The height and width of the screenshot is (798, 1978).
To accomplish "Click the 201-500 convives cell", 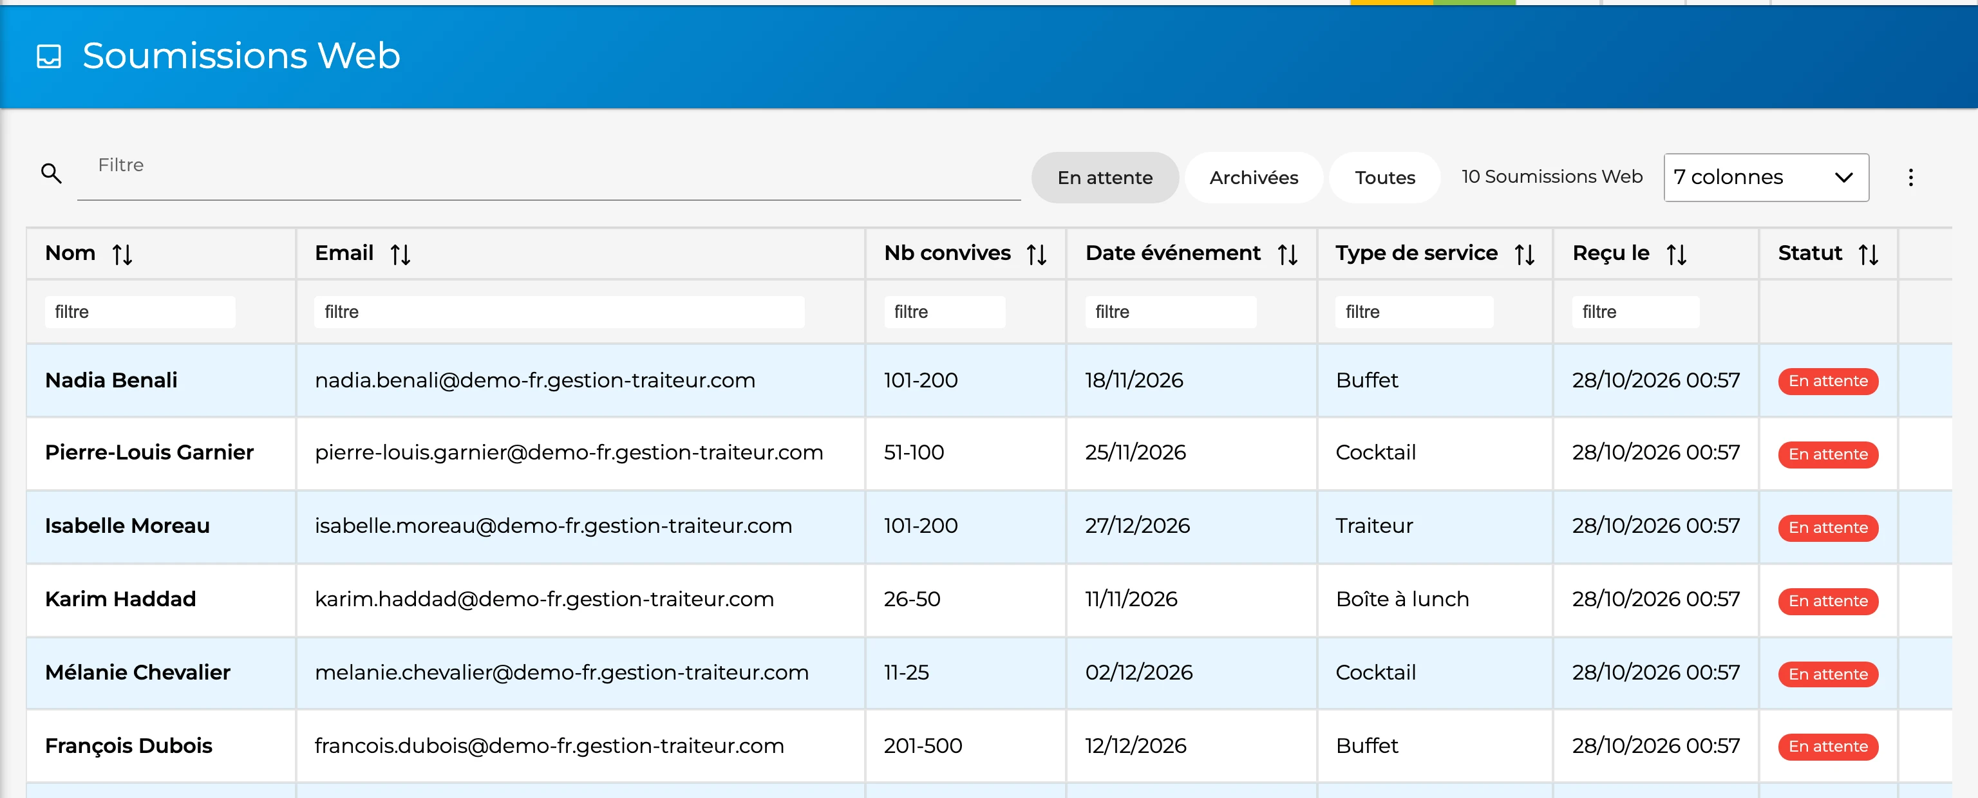I will (x=966, y=746).
